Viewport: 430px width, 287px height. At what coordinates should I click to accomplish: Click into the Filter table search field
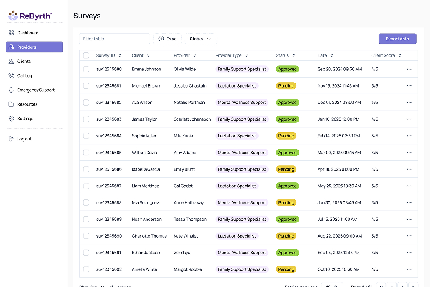114,39
